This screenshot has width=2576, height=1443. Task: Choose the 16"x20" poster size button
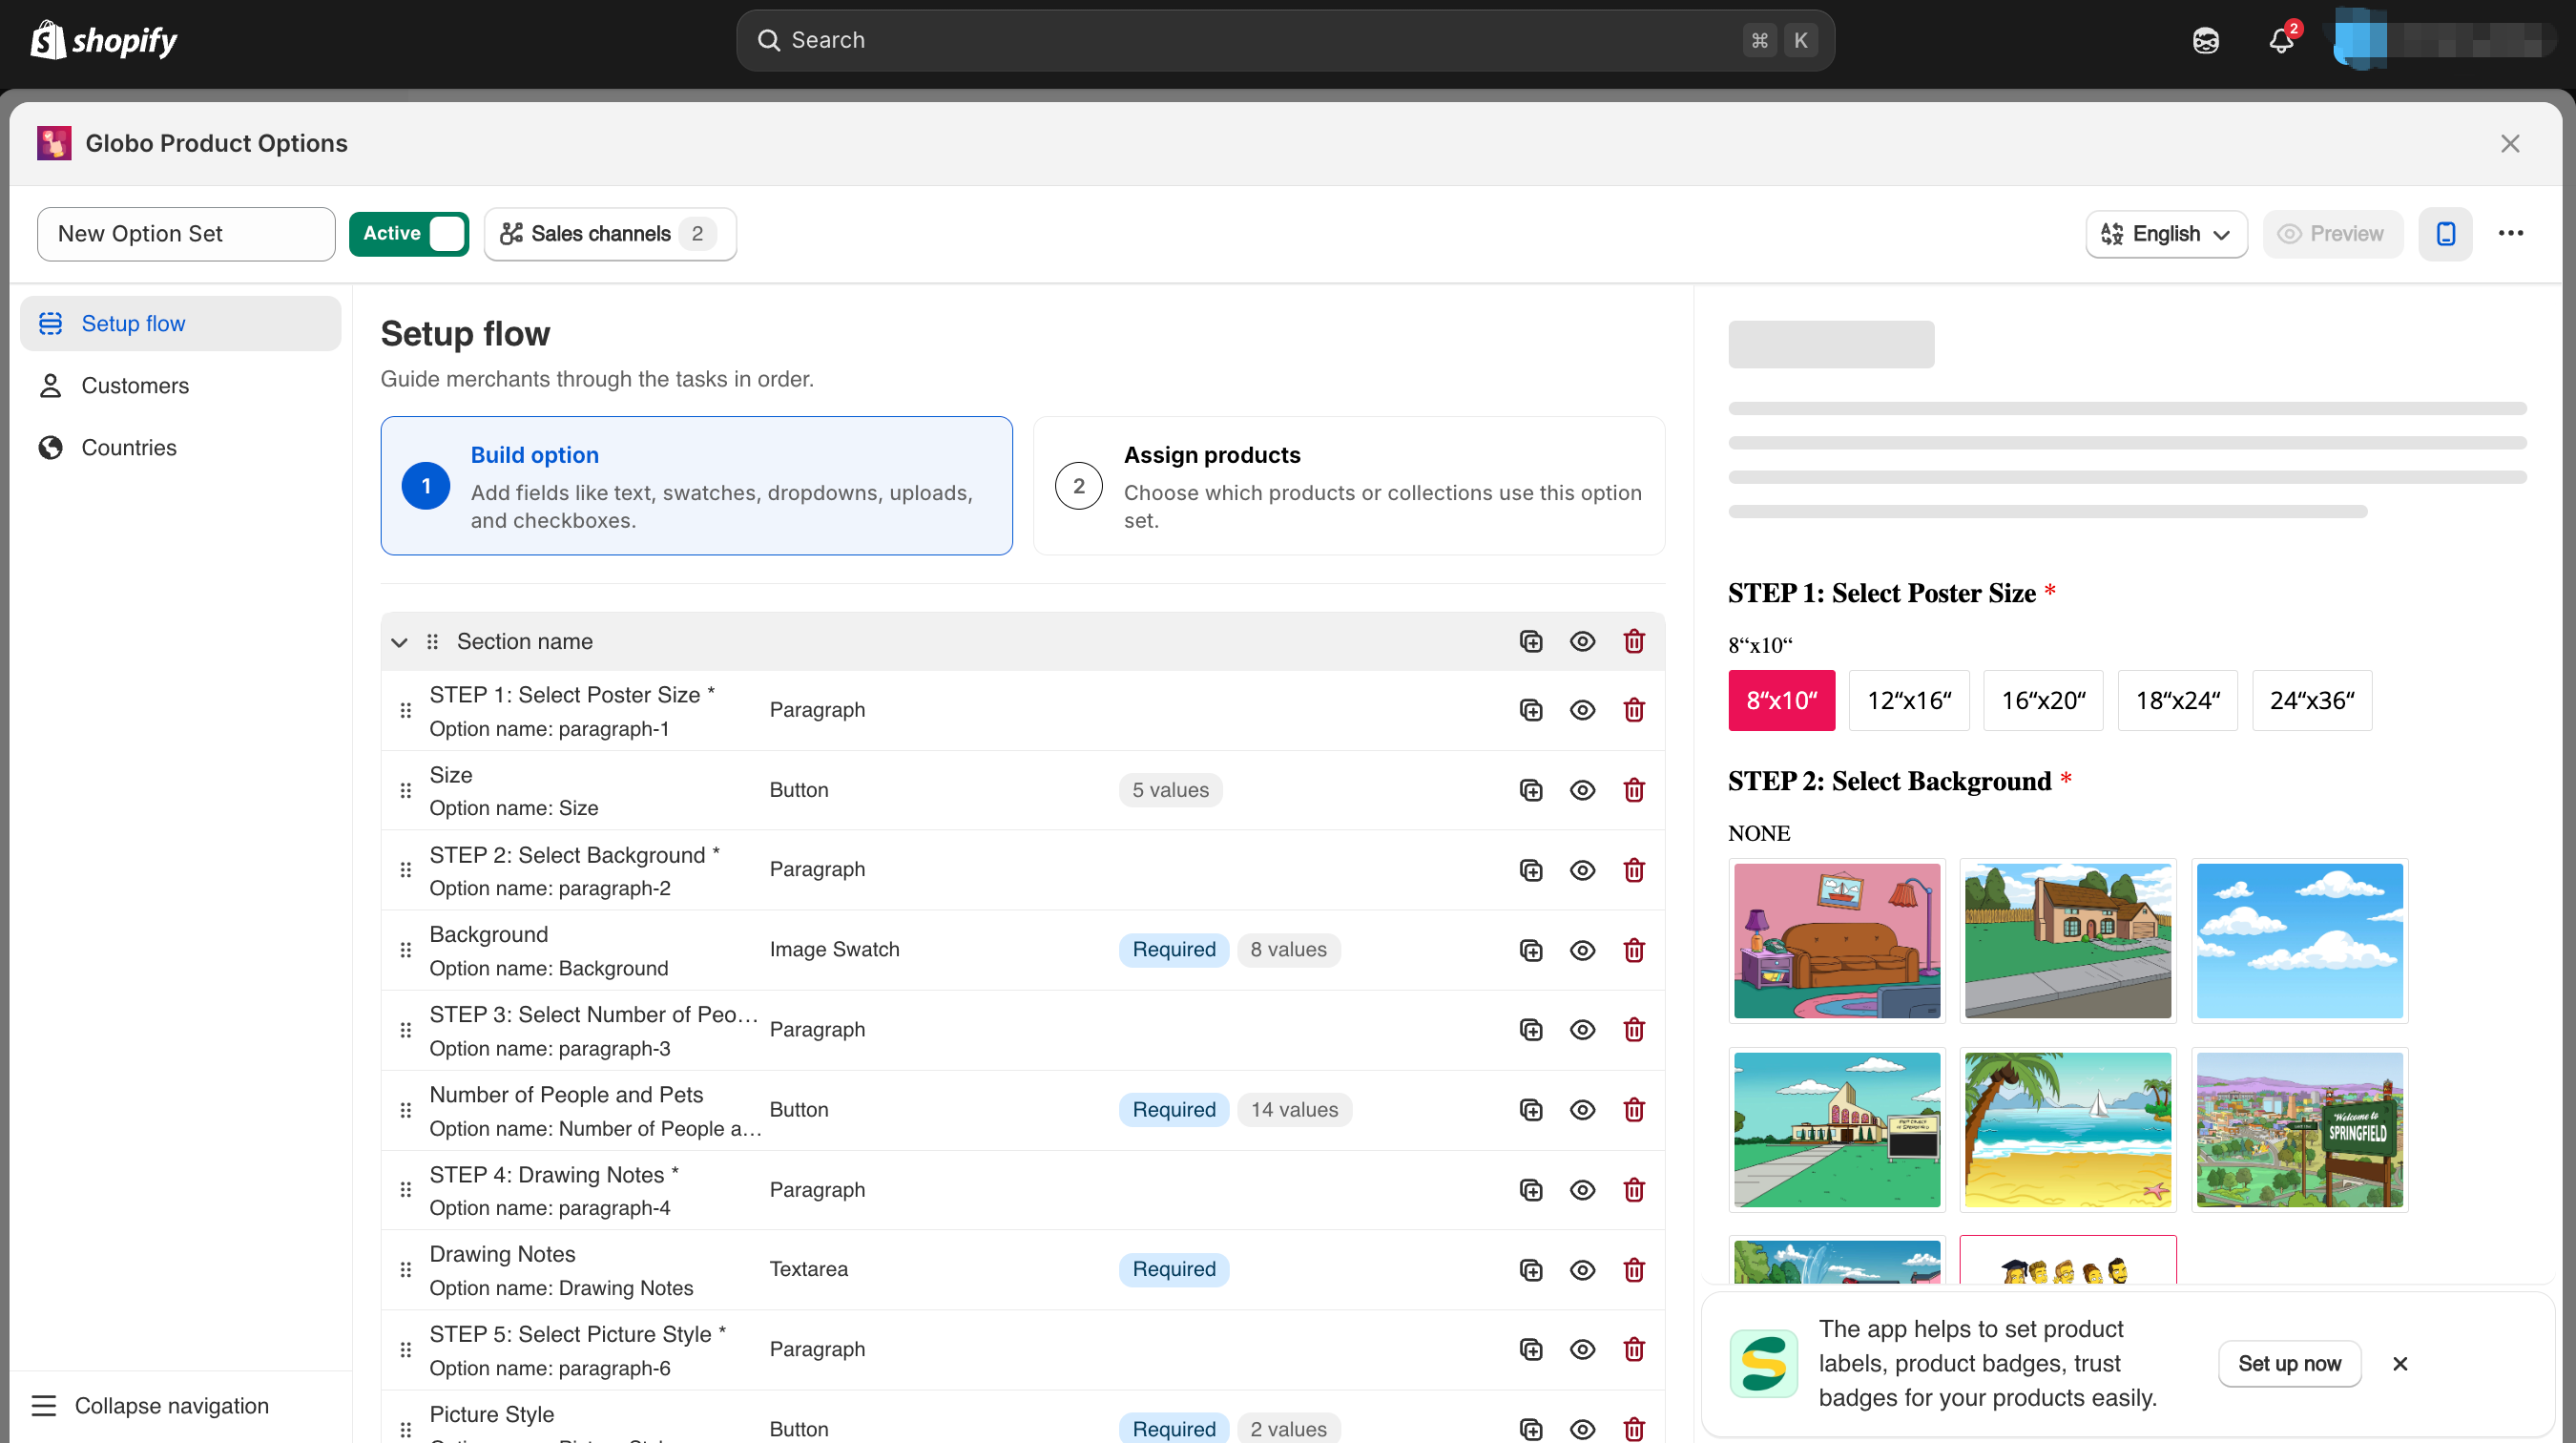pos(2043,701)
